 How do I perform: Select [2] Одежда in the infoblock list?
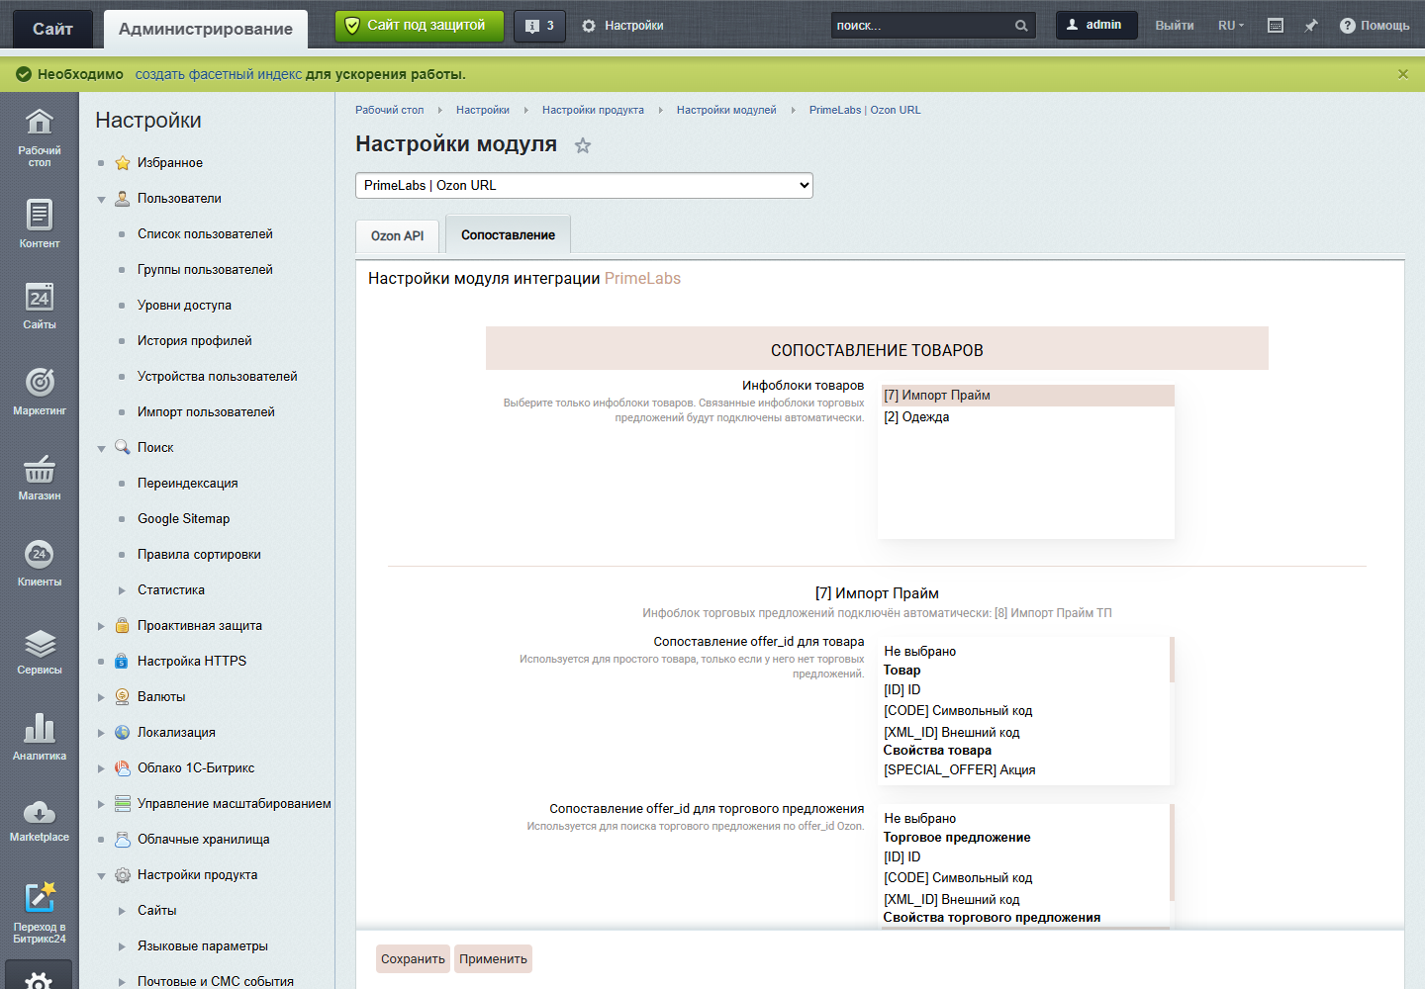1027,417
